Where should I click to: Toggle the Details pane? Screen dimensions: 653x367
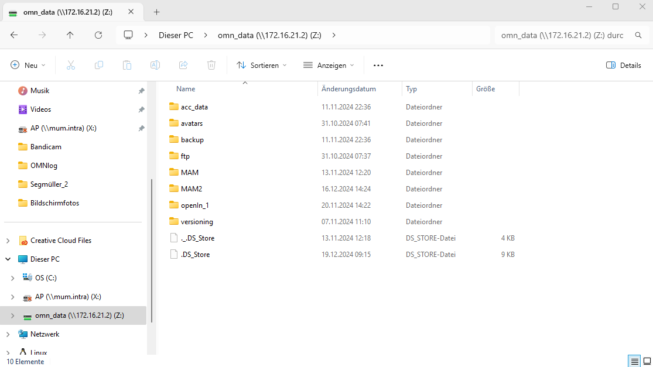coord(624,66)
